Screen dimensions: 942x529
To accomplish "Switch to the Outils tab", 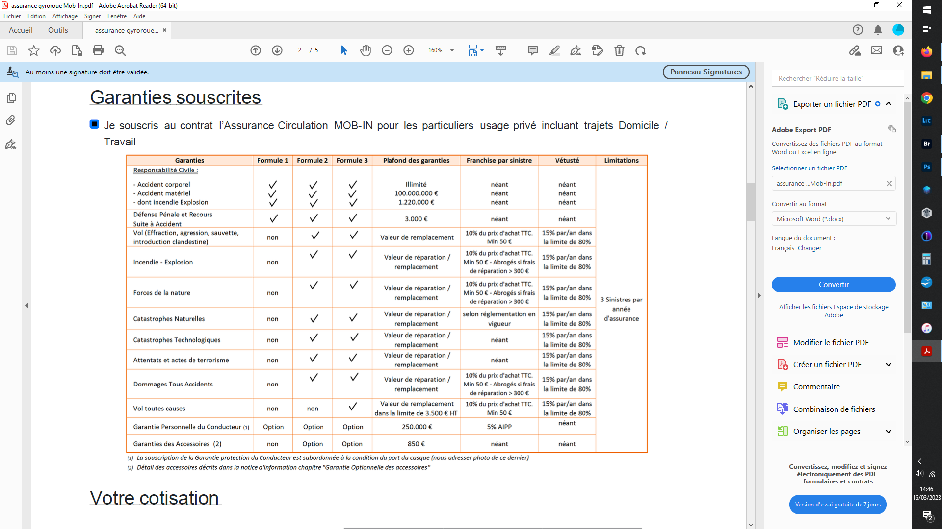I will [58, 30].
